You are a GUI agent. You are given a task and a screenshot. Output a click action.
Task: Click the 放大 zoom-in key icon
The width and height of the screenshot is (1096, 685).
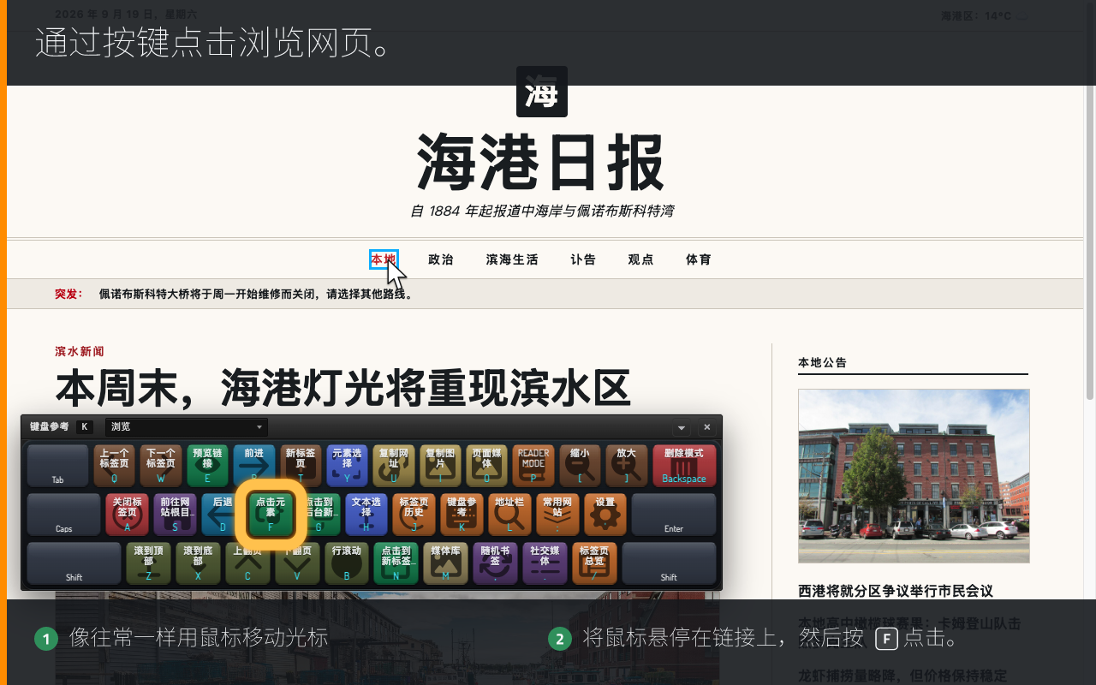point(627,466)
